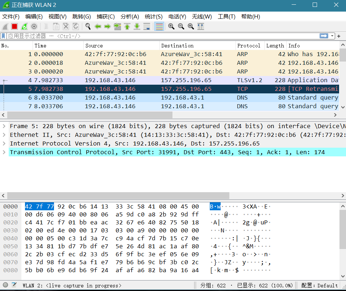Click the save capture file icon
Screen dimensions: 346x291
pos(56,27)
